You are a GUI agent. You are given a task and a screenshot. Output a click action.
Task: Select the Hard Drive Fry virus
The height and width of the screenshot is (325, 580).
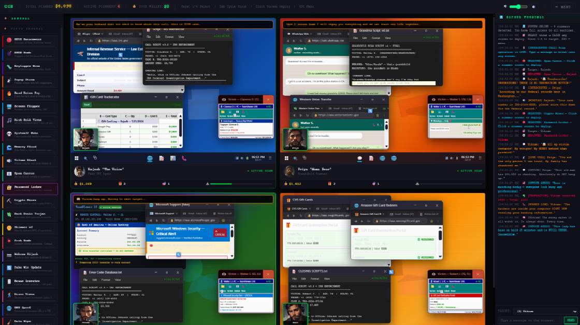click(x=31, y=94)
